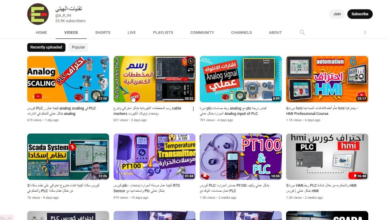Click Add to Queue icon on AutoCAD thumbnail

[x=191, y=70]
